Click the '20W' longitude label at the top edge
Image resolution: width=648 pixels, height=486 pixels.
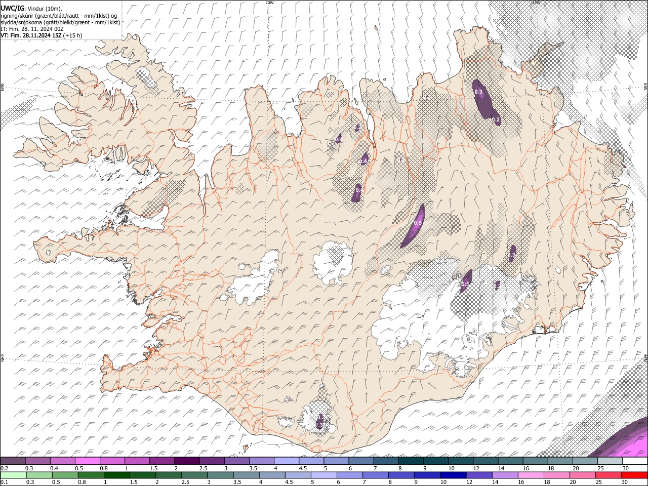coord(270,3)
